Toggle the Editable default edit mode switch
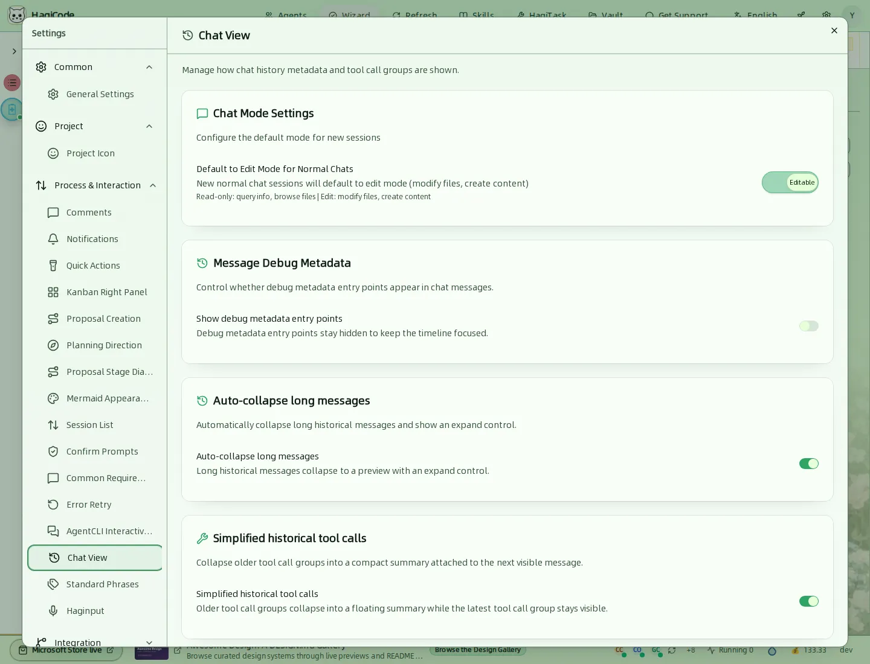Viewport: 870px width, 664px height. tap(790, 182)
